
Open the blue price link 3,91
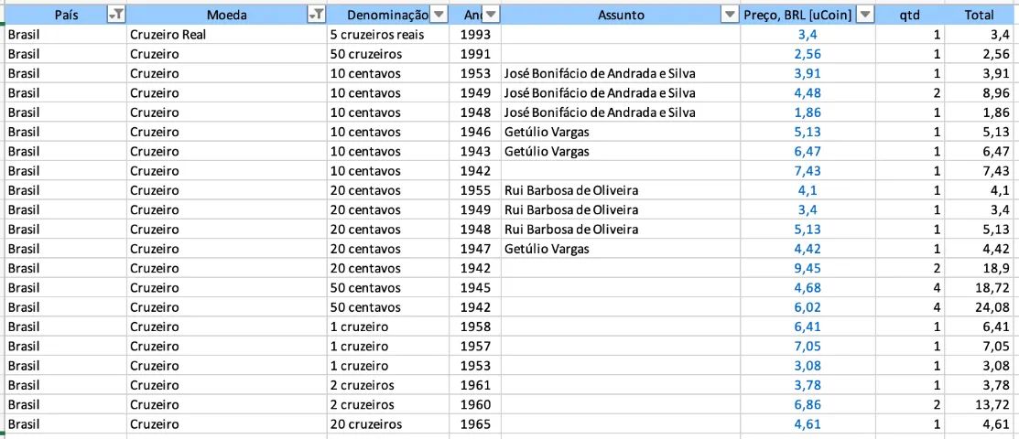pos(808,73)
